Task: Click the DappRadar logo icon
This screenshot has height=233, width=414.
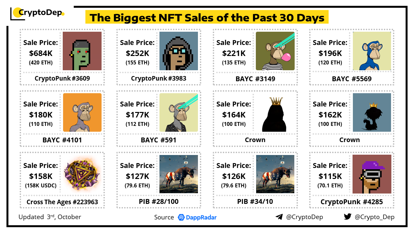Action: tap(181, 217)
